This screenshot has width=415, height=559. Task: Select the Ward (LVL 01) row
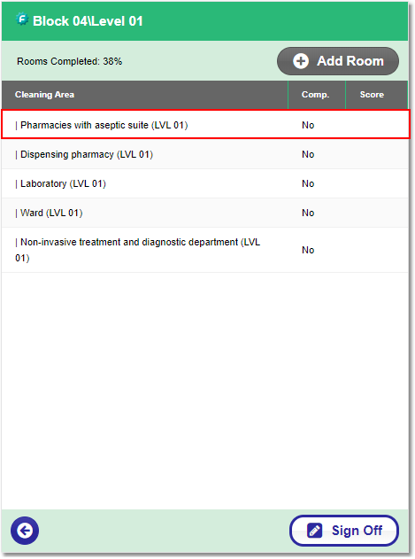pos(204,213)
